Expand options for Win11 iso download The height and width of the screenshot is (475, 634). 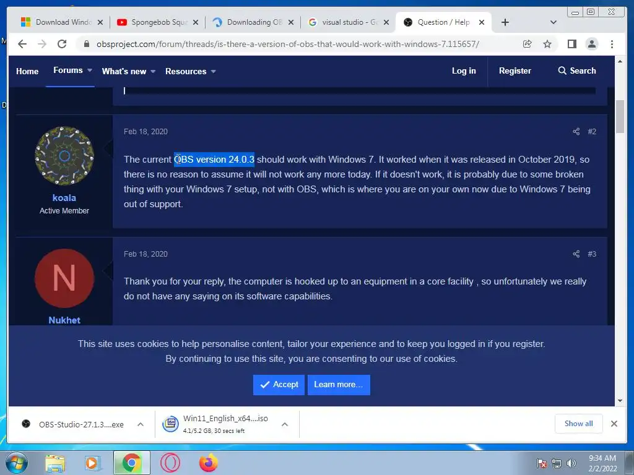point(285,424)
